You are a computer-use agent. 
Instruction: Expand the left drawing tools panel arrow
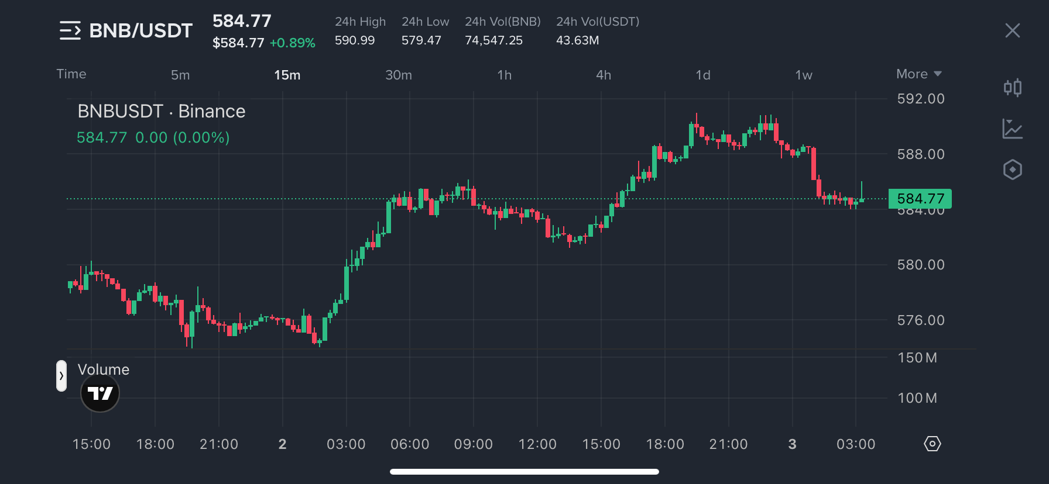(61, 376)
